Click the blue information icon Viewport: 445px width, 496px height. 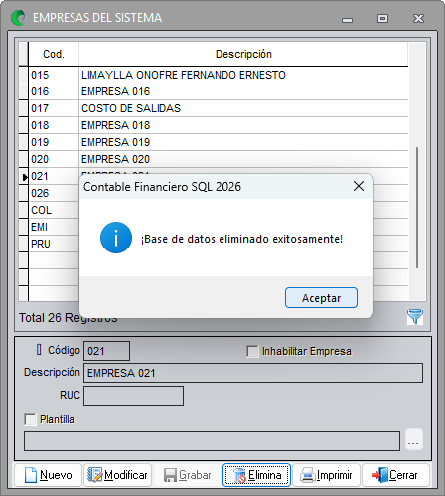pyautogui.click(x=116, y=238)
